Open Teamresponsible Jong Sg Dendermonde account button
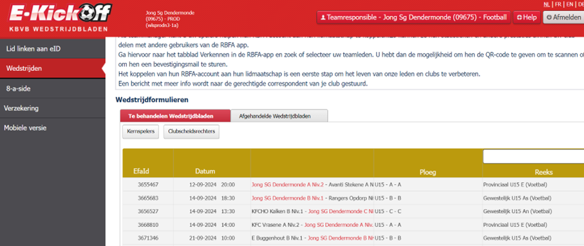 (413, 17)
